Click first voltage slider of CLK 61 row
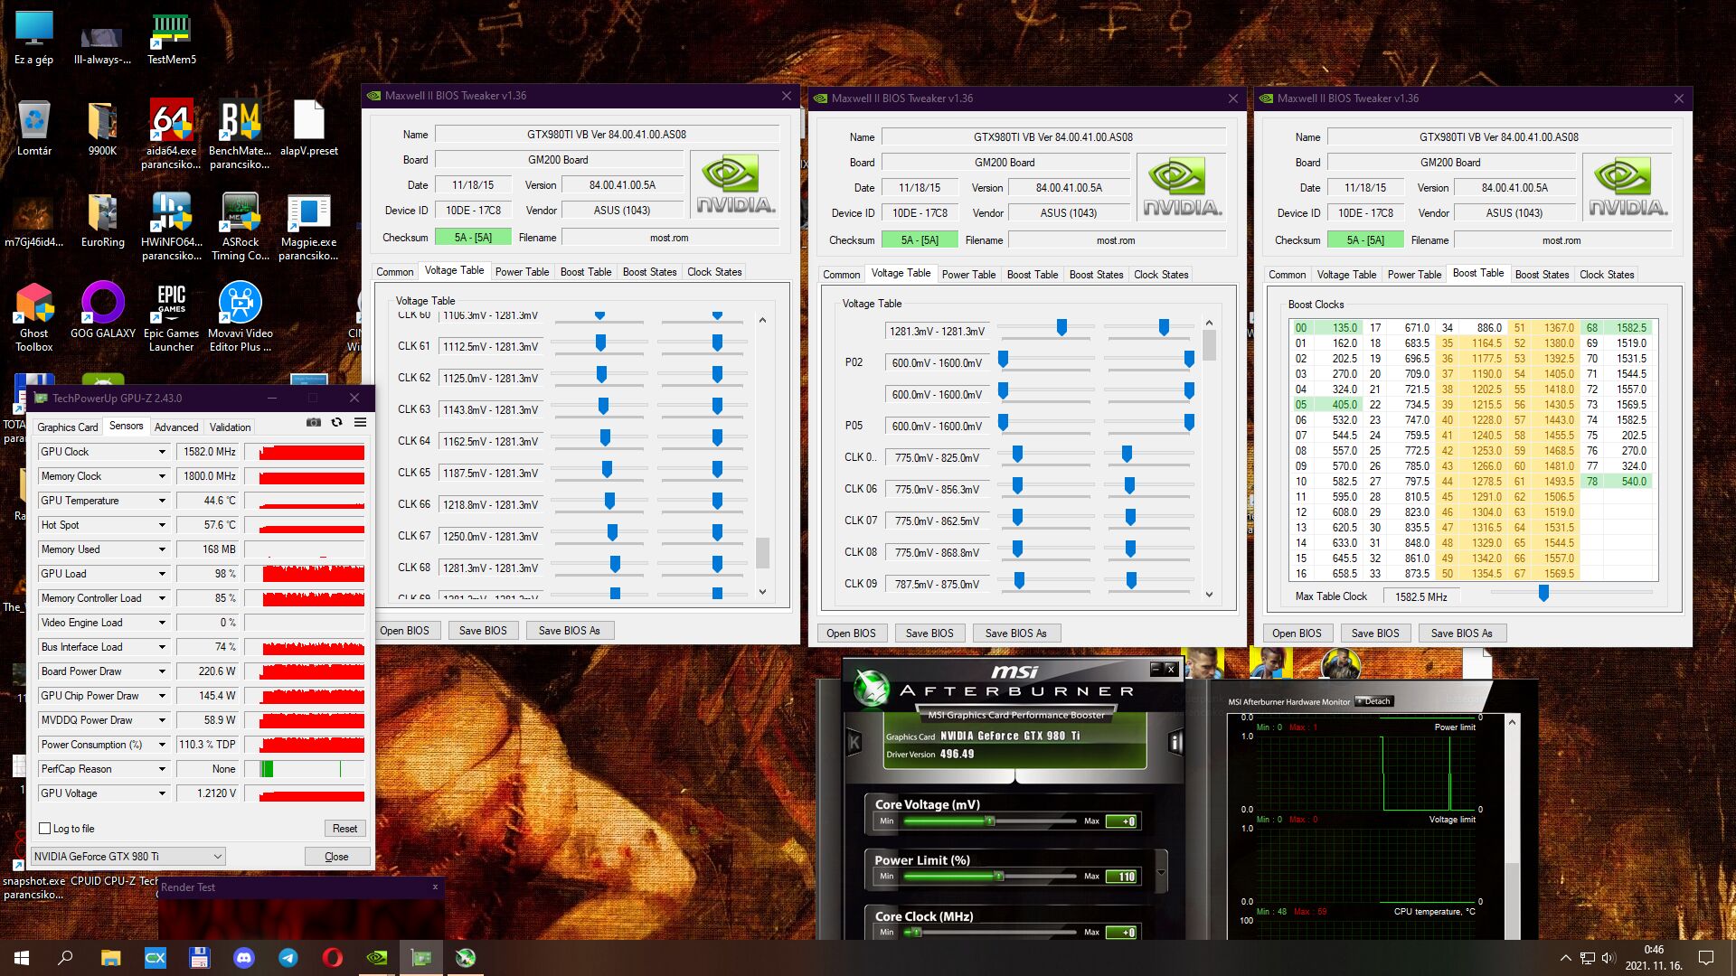 click(x=600, y=343)
